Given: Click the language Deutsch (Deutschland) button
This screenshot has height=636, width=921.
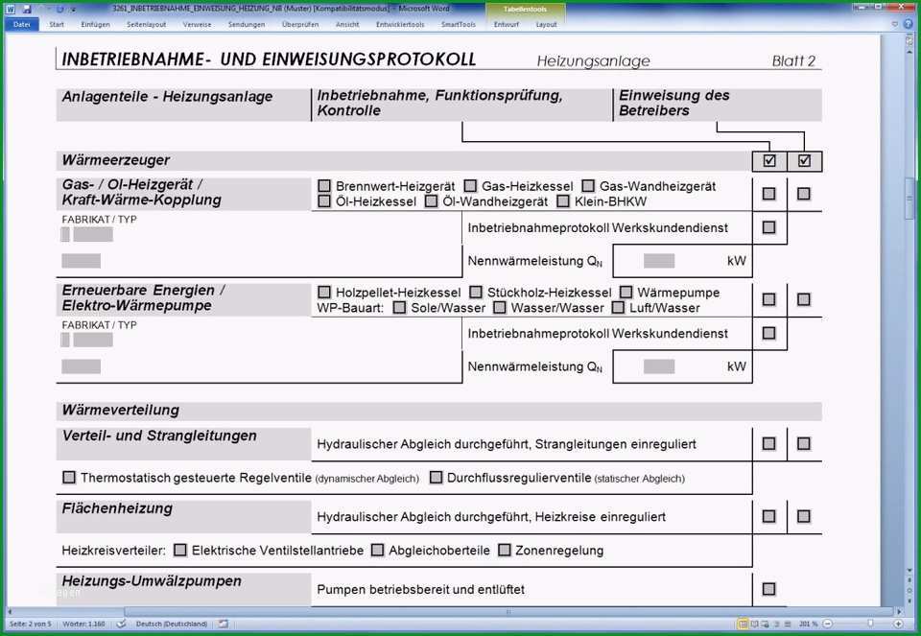Looking at the screenshot, I should pos(172,624).
